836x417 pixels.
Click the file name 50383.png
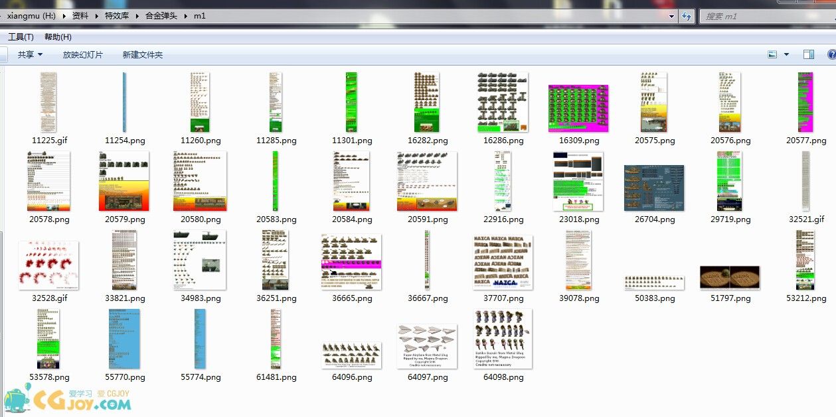coord(655,298)
